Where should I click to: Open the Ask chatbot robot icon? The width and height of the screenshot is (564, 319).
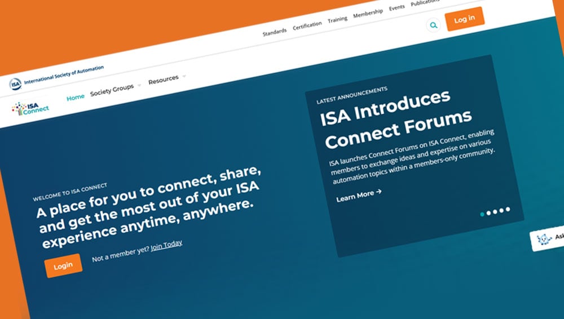[x=544, y=239]
